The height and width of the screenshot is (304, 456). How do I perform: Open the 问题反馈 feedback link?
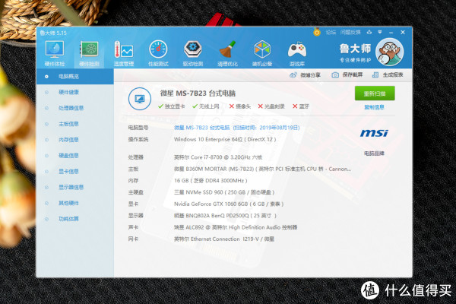point(350,32)
